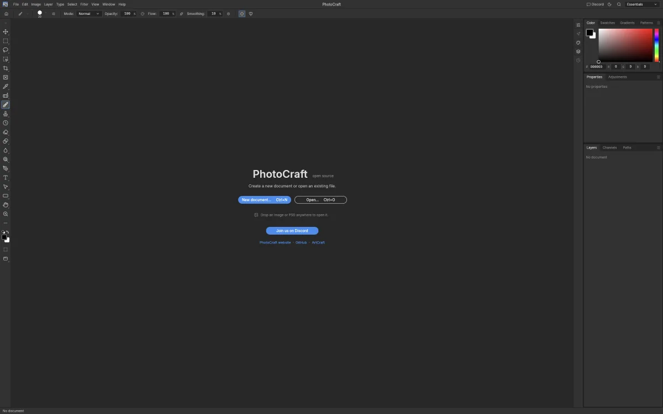Image resolution: width=663 pixels, height=414 pixels.
Task: Select the Eyedropper tool
Action: pos(6,87)
